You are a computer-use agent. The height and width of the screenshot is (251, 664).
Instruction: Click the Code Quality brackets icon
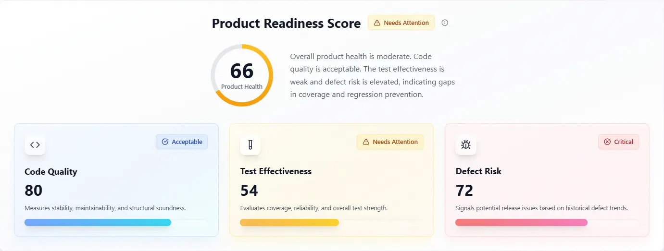click(x=35, y=144)
